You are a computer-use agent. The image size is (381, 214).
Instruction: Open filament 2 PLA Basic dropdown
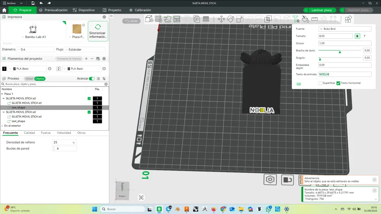coord(82,69)
